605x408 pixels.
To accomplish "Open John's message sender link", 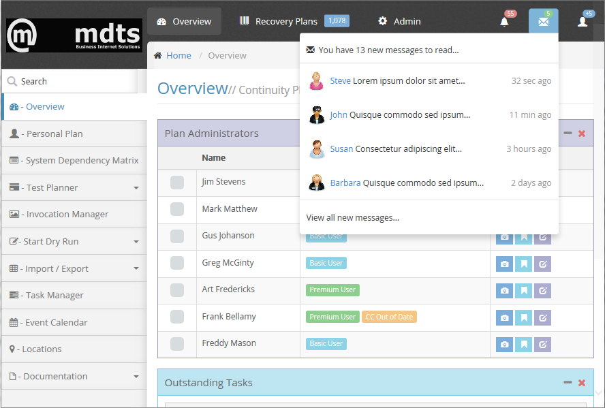I will click(339, 115).
